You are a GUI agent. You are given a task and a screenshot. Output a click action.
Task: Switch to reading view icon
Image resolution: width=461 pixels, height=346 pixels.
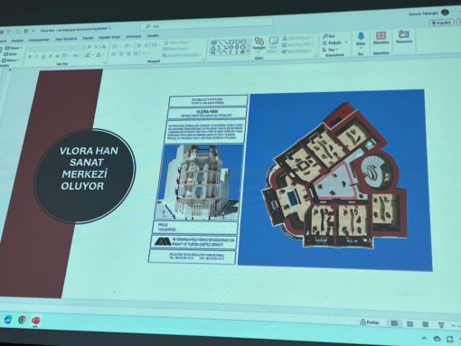tap(425, 324)
